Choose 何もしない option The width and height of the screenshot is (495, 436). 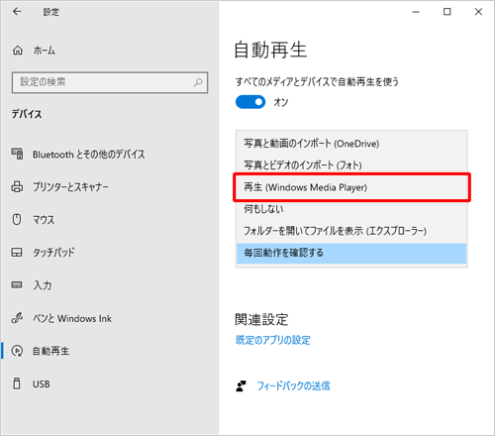tap(351, 209)
